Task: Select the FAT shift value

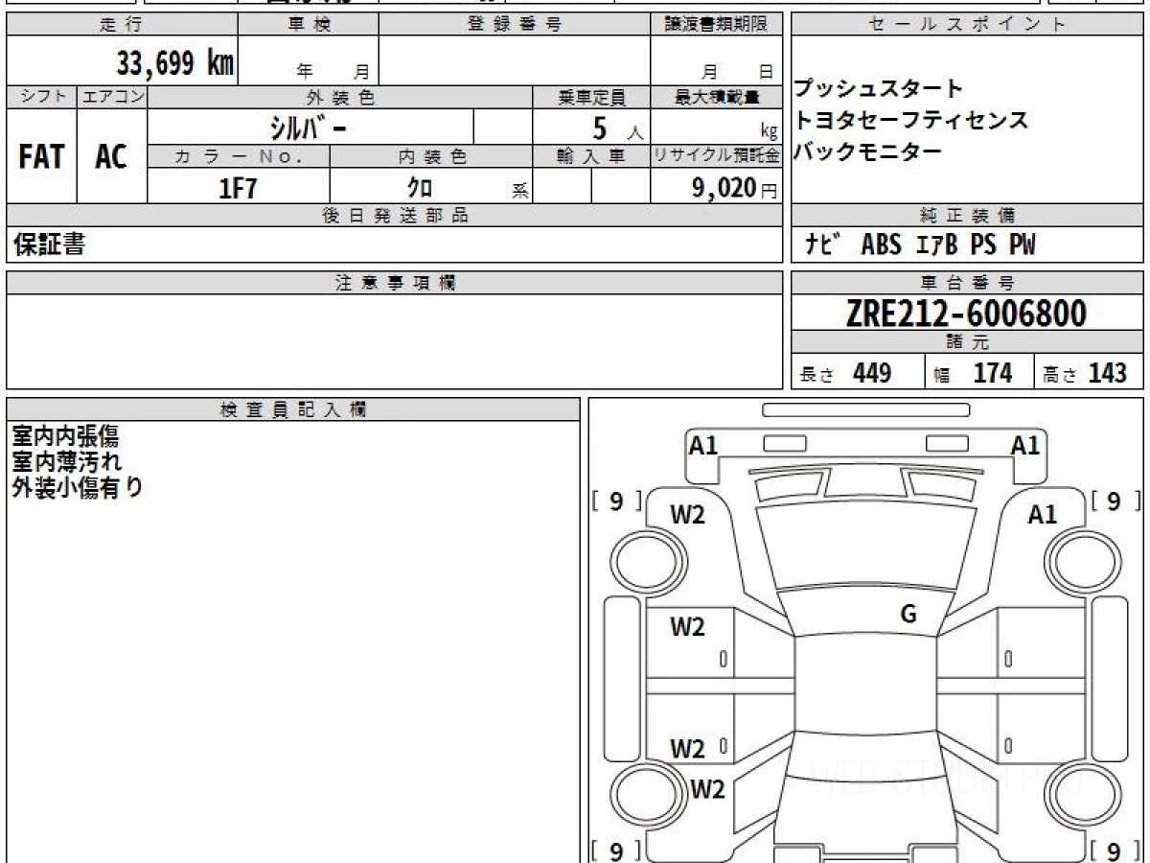Action: [x=41, y=156]
